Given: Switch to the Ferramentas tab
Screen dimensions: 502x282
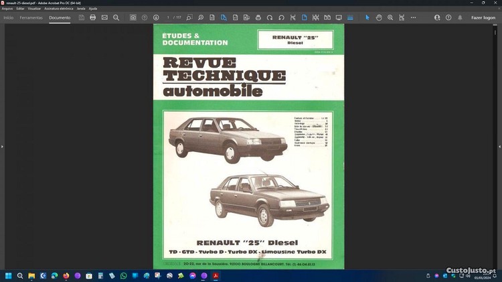Looking at the screenshot, I should click(x=31, y=17).
